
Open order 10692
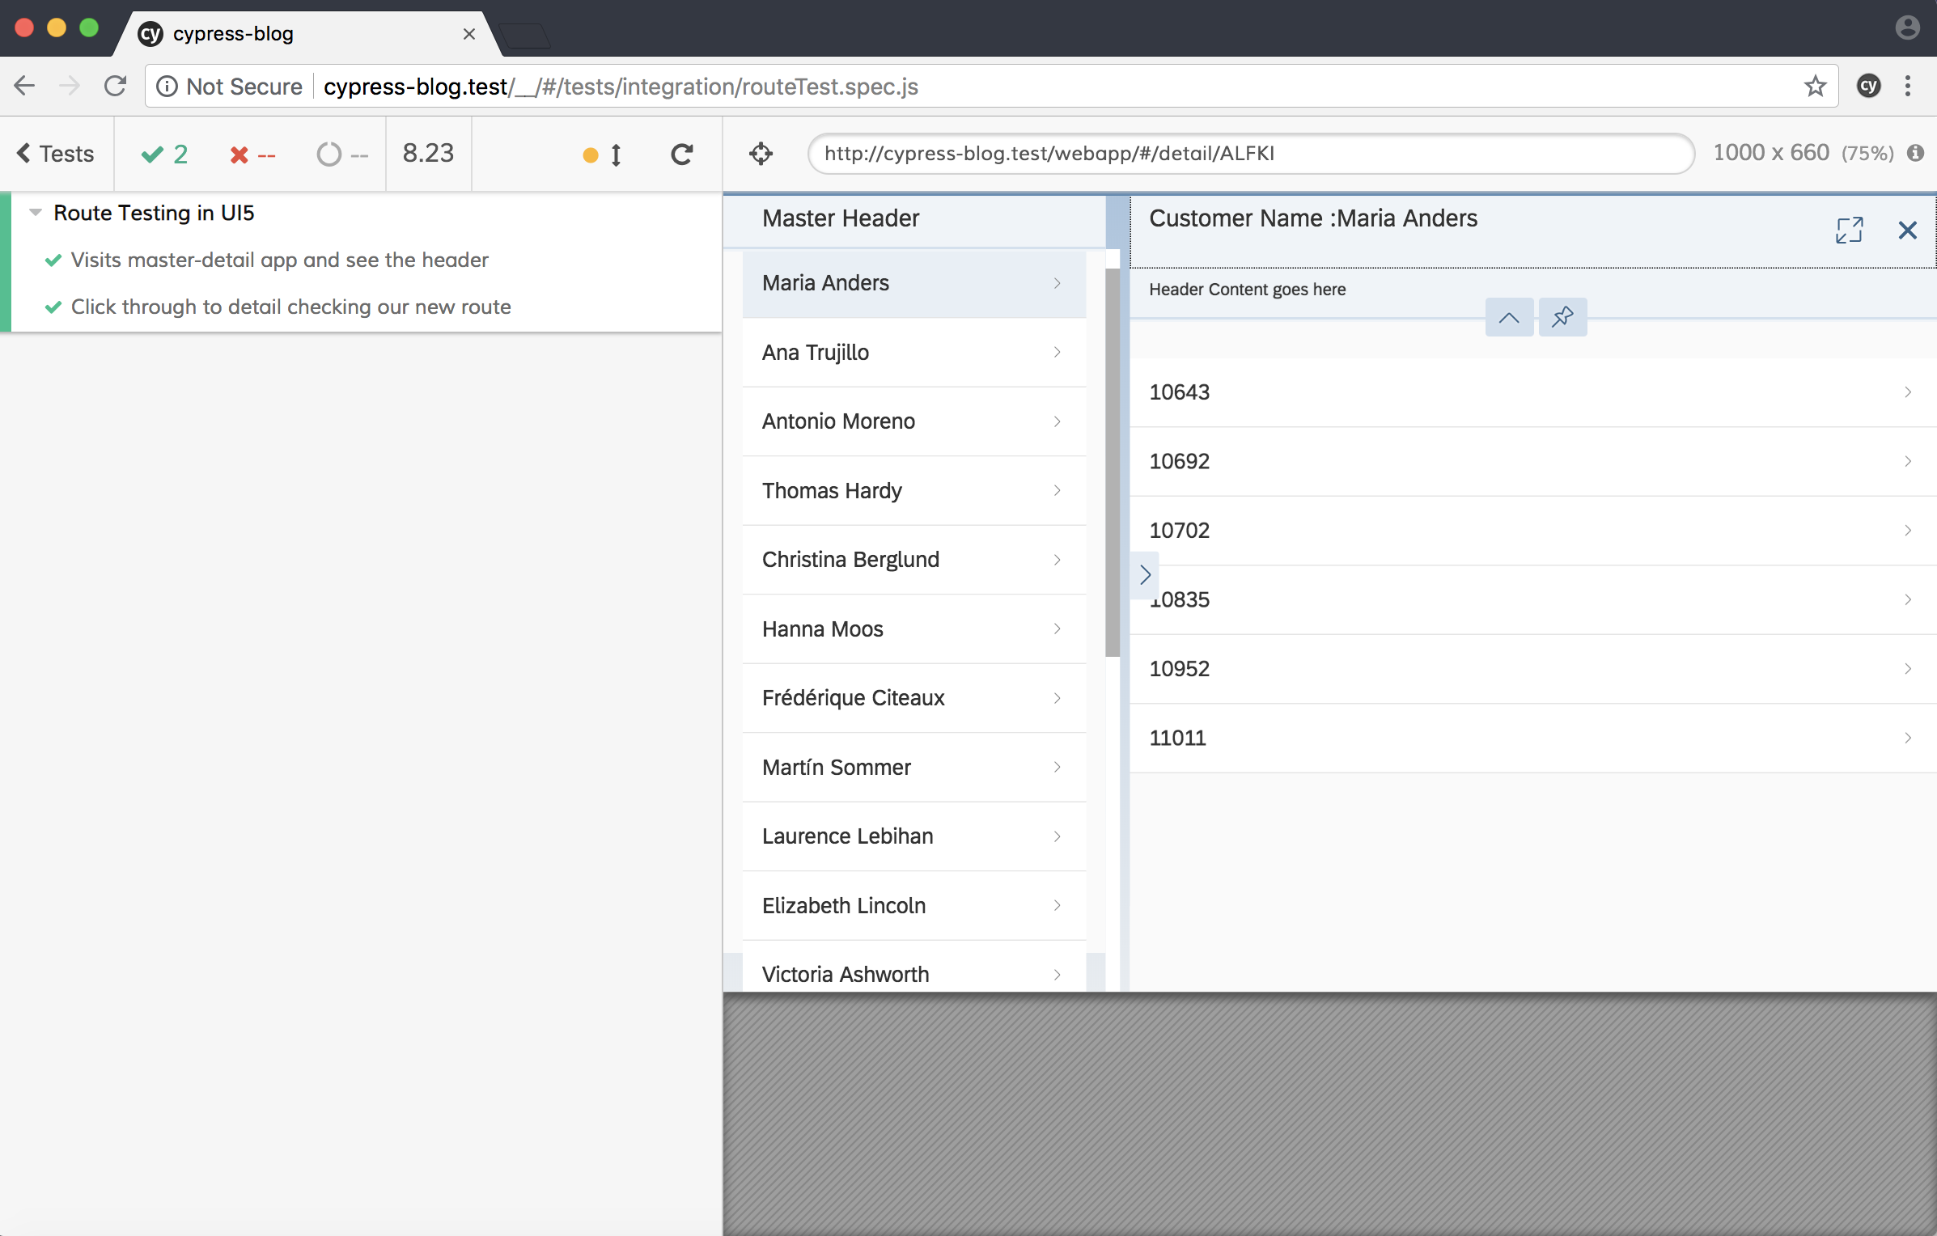tap(1533, 462)
